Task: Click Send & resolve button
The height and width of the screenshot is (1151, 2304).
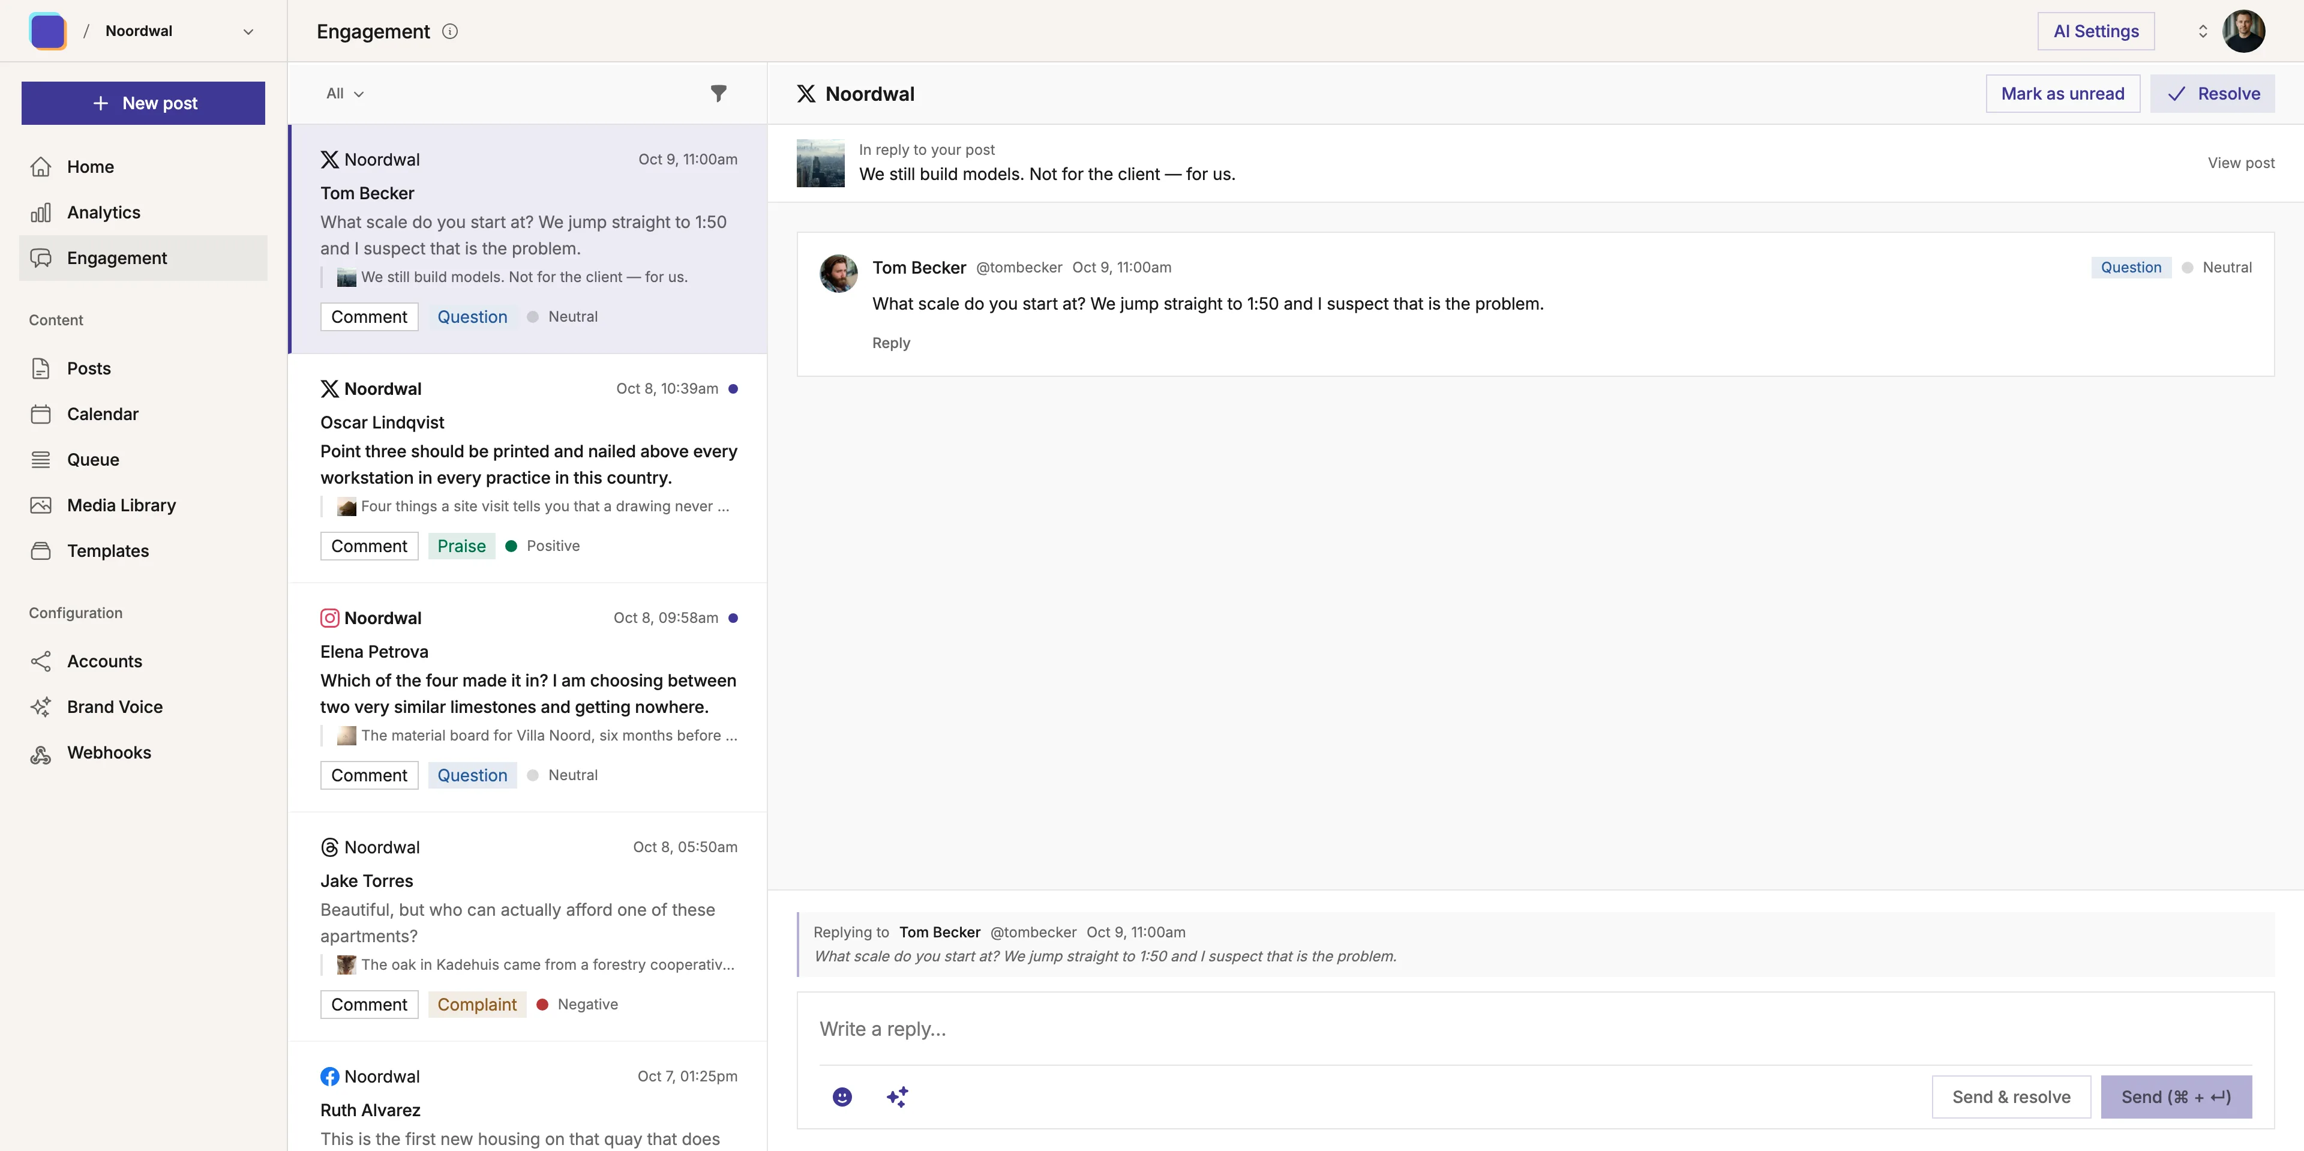Action: (2011, 1096)
